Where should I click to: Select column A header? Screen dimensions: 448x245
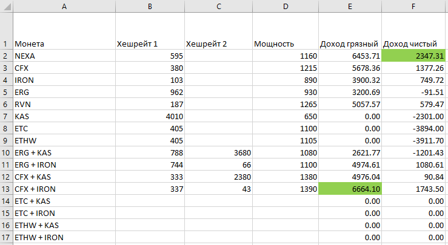pos(64,6)
